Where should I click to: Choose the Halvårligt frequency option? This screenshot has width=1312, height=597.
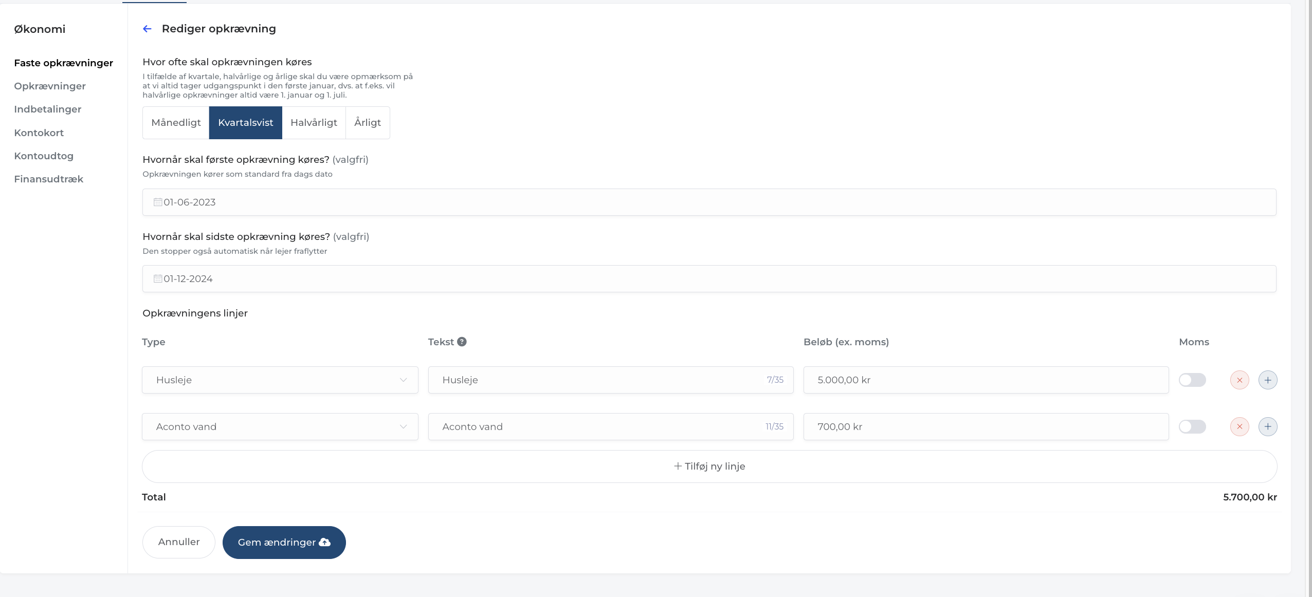coord(314,123)
